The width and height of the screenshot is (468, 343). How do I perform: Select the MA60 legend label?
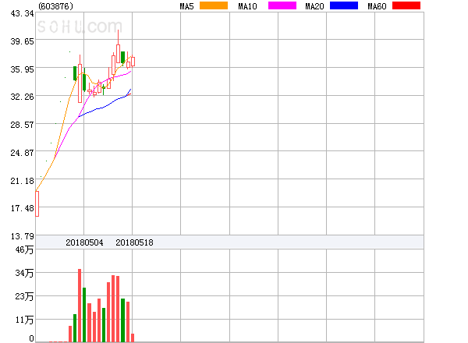tap(377, 6)
